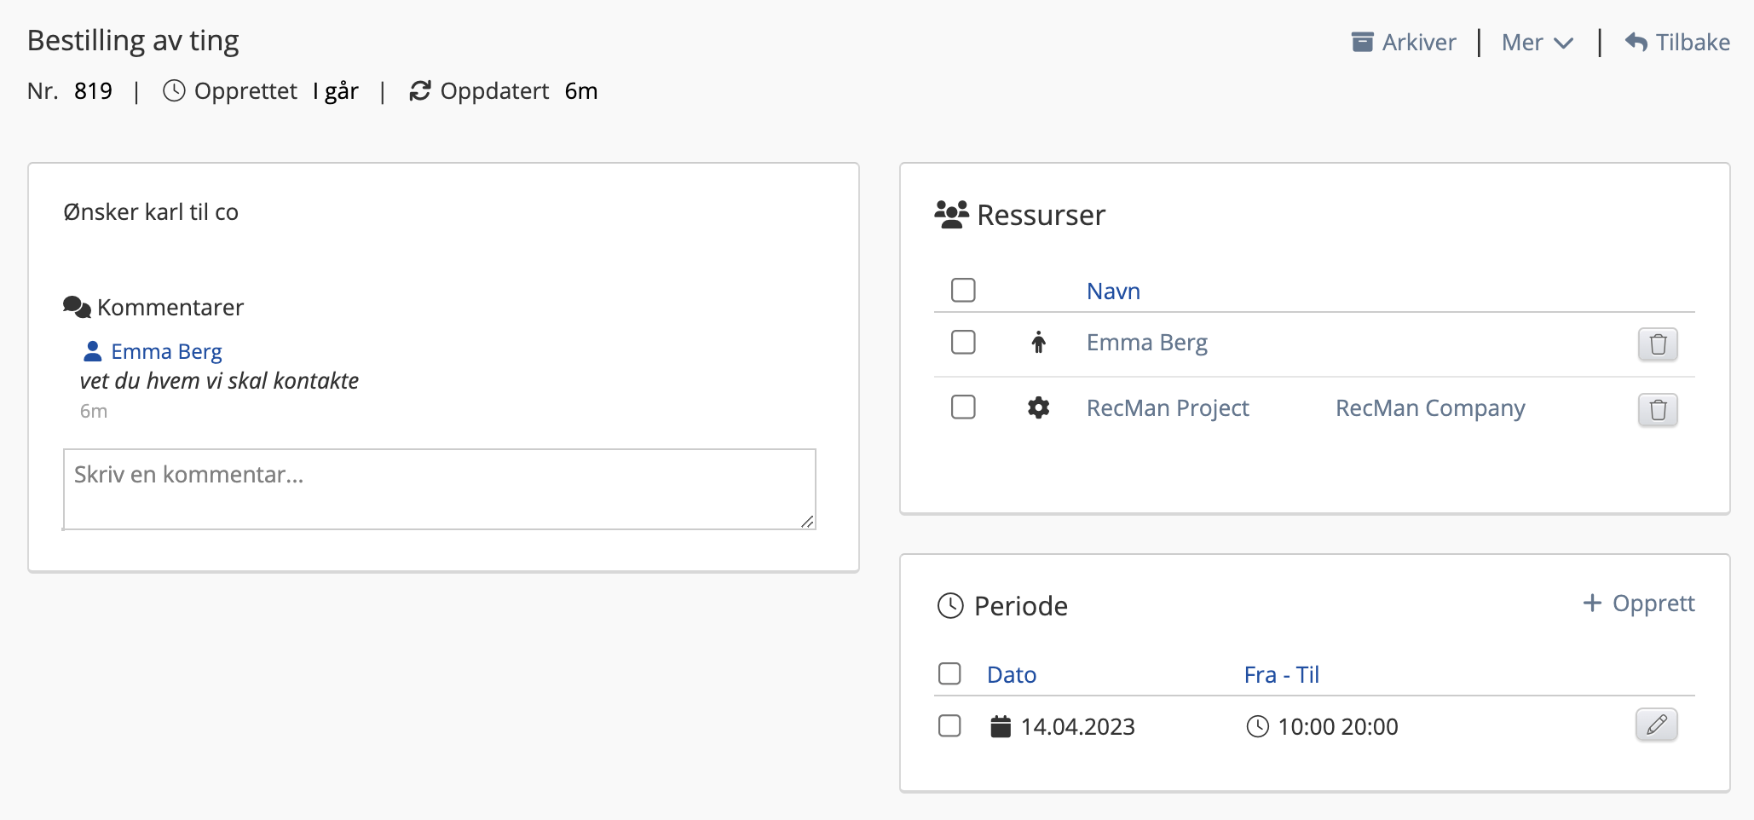Click the Arkiver archive box icon
This screenshot has width=1754, height=820.
pos(1362,42)
